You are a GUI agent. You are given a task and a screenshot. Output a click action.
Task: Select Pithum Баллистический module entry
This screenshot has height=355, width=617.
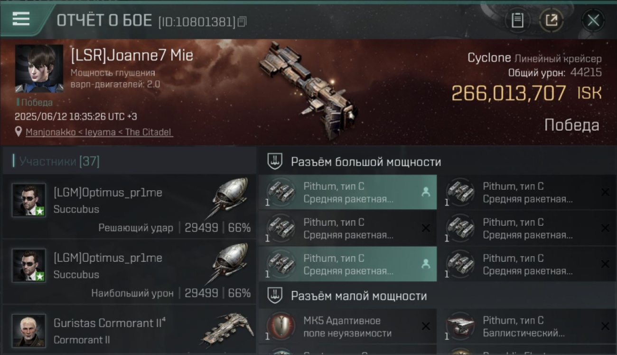(528, 327)
